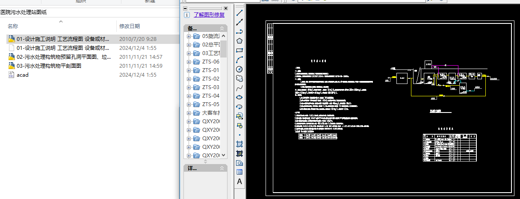Select the Region tool
This screenshot has height=199, width=520.
[x=239, y=163]
